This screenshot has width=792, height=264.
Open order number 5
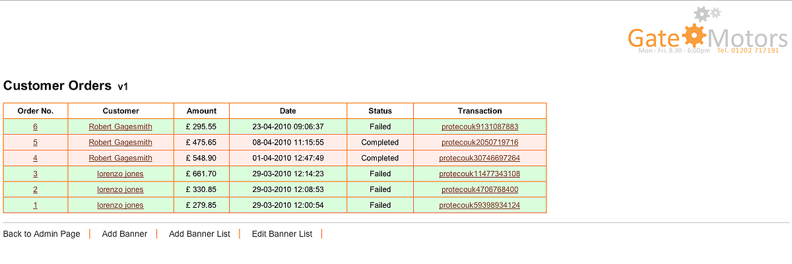pyautogui.click(x=35, y=143)
